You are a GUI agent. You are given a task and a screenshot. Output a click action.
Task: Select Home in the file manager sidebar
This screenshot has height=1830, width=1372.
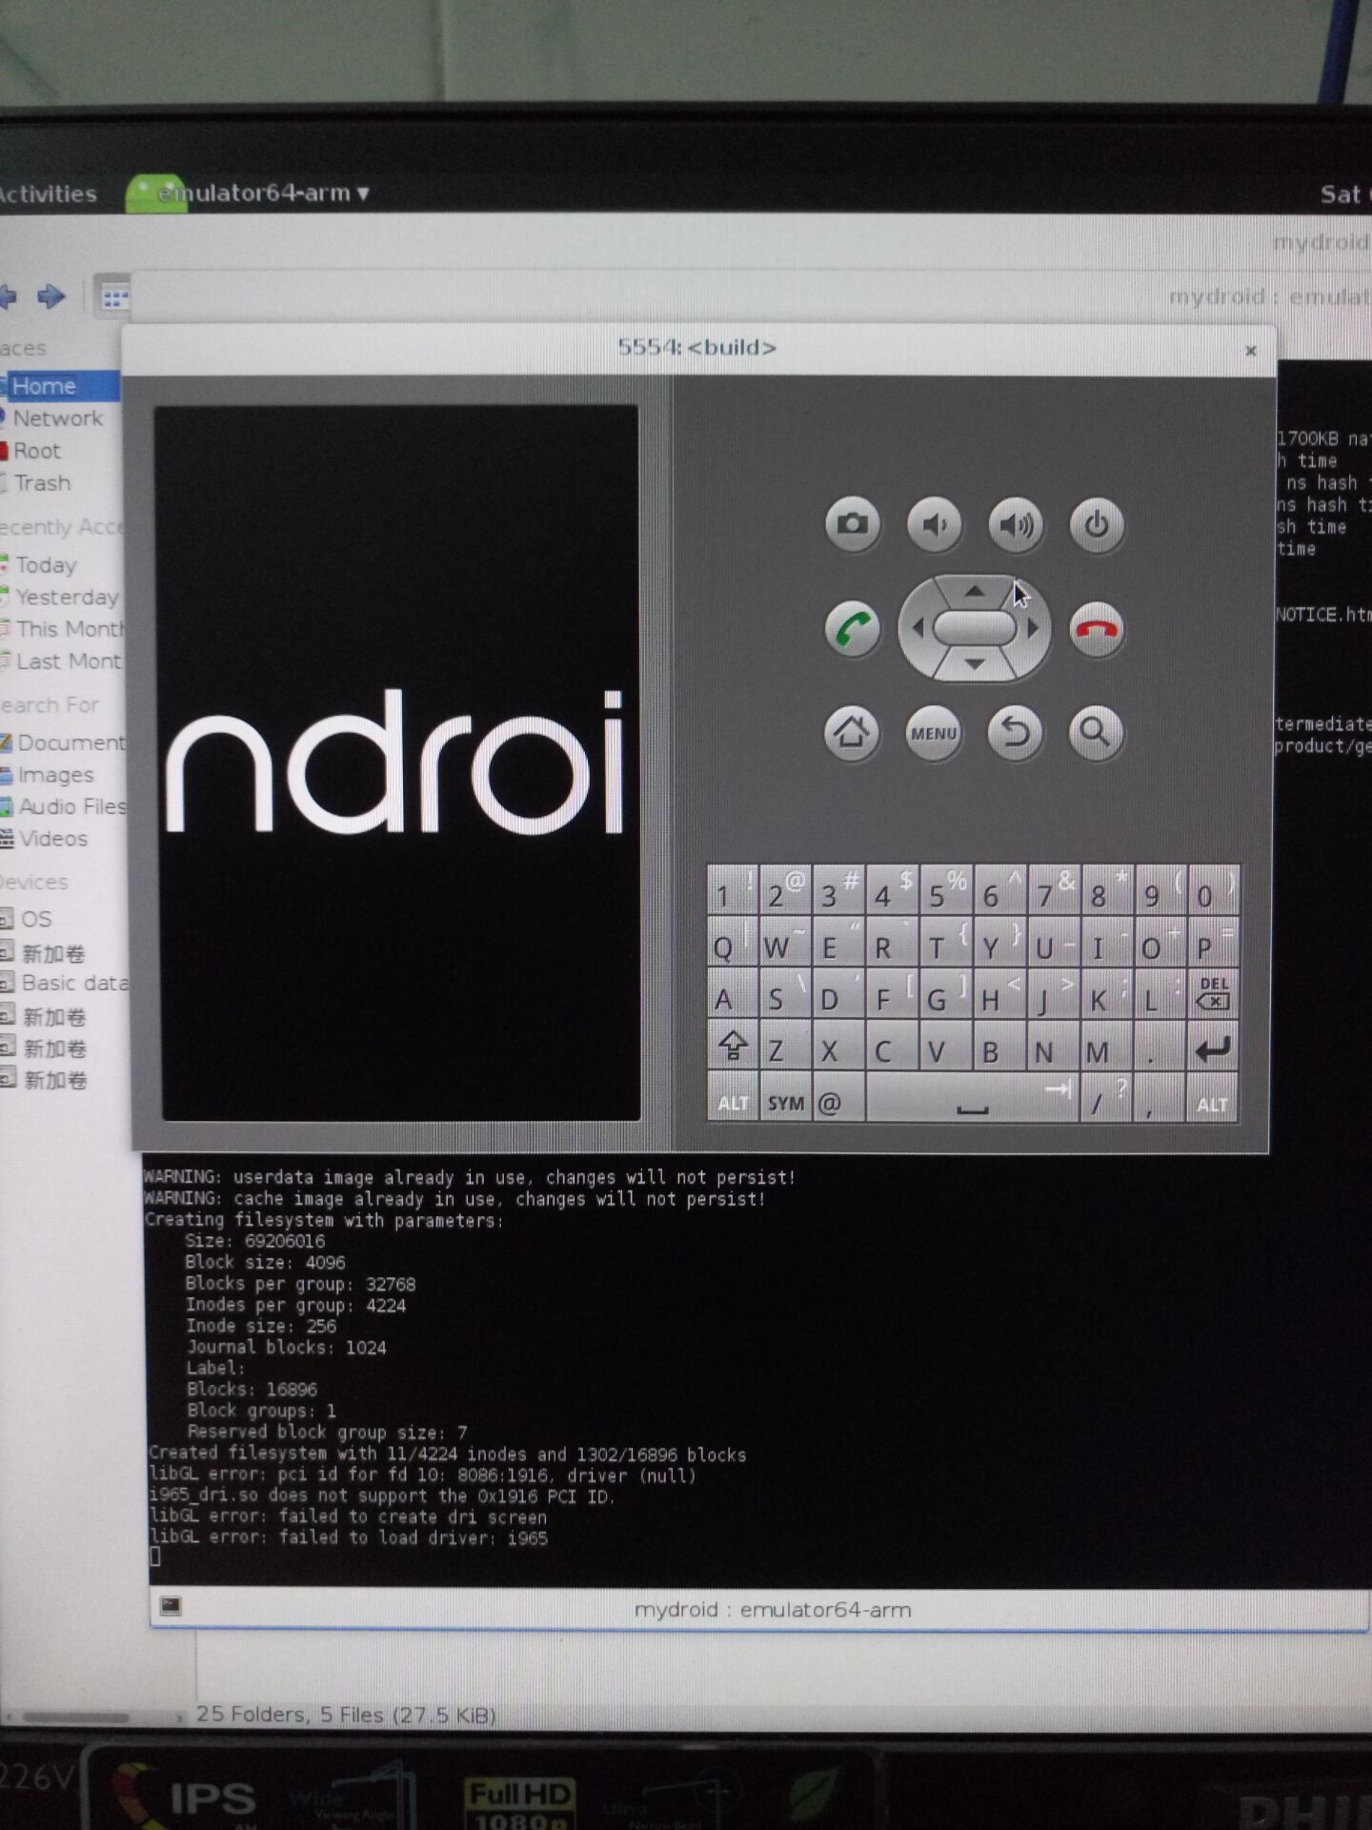[x=60, y=386]
